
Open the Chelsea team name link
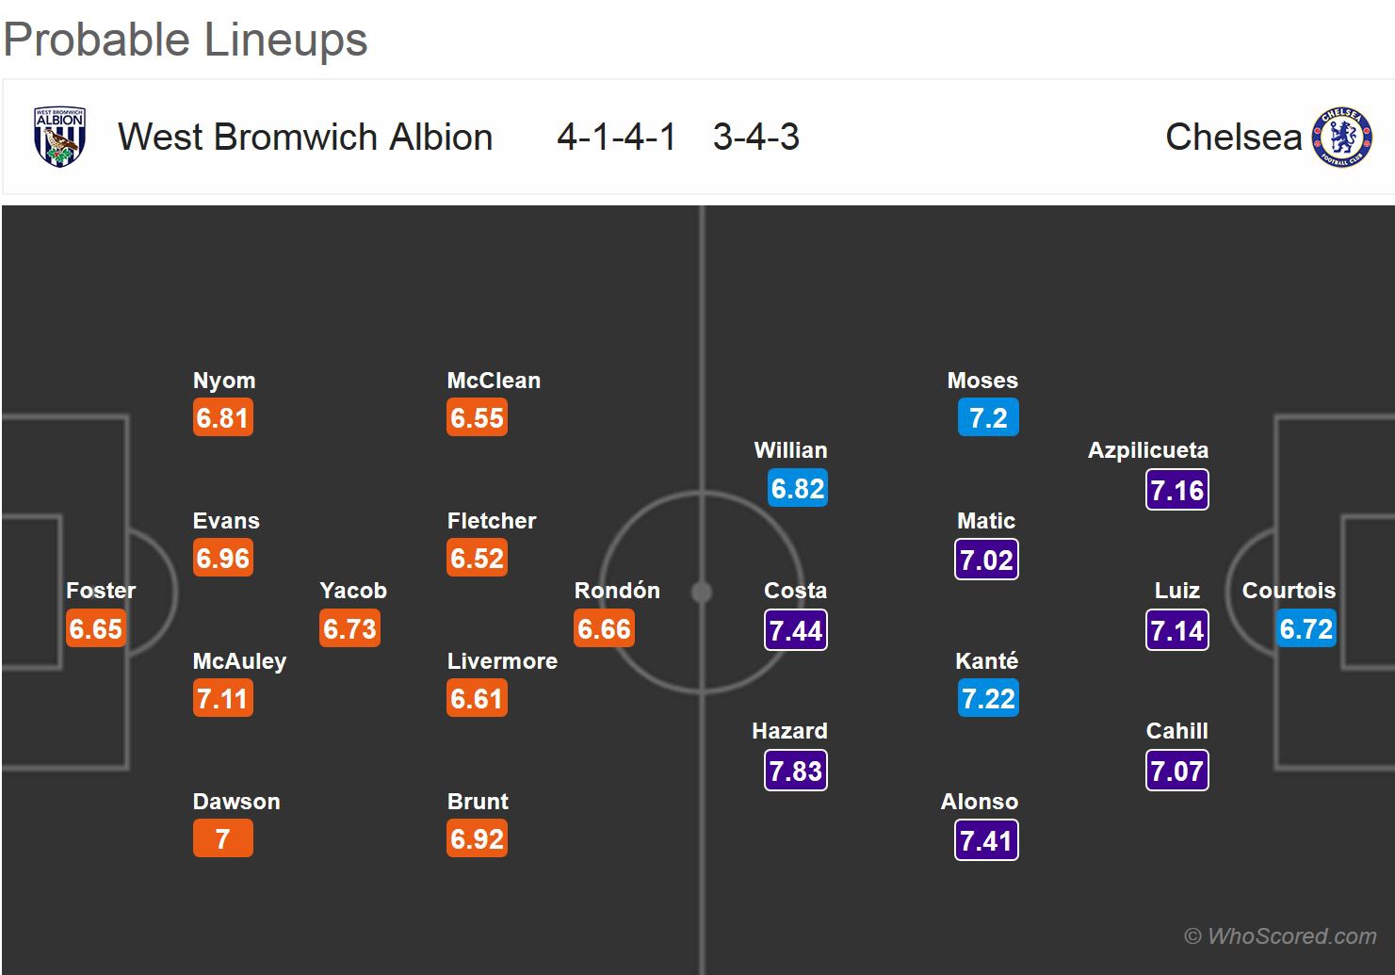[1233, 138]
